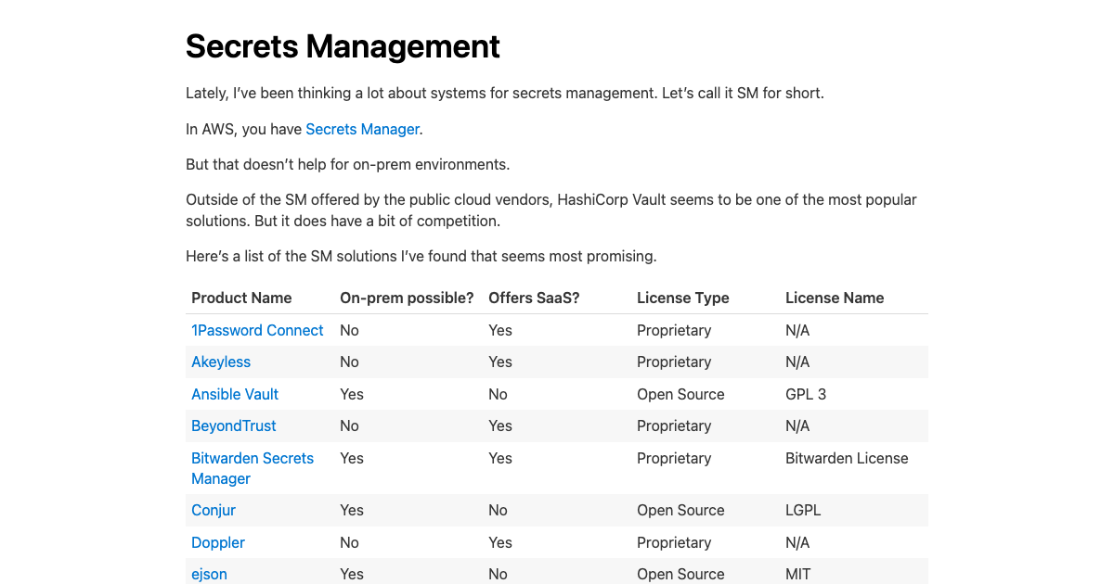Click the sentence introducing SM solutions list

pyautogui.click(x=421, y=256)
